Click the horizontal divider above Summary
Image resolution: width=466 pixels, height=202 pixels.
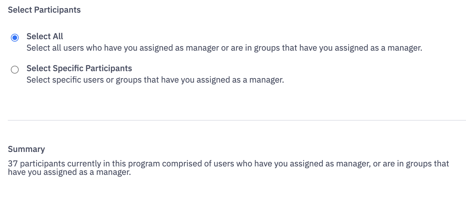(237, 120)
